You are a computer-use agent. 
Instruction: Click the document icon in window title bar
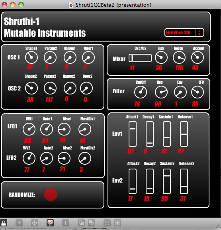(x=71, y=5)
